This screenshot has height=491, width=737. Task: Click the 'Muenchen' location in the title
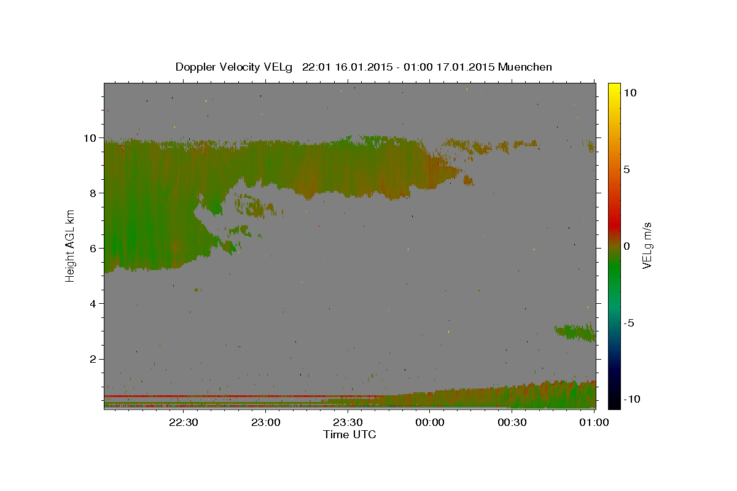(525, 67)
